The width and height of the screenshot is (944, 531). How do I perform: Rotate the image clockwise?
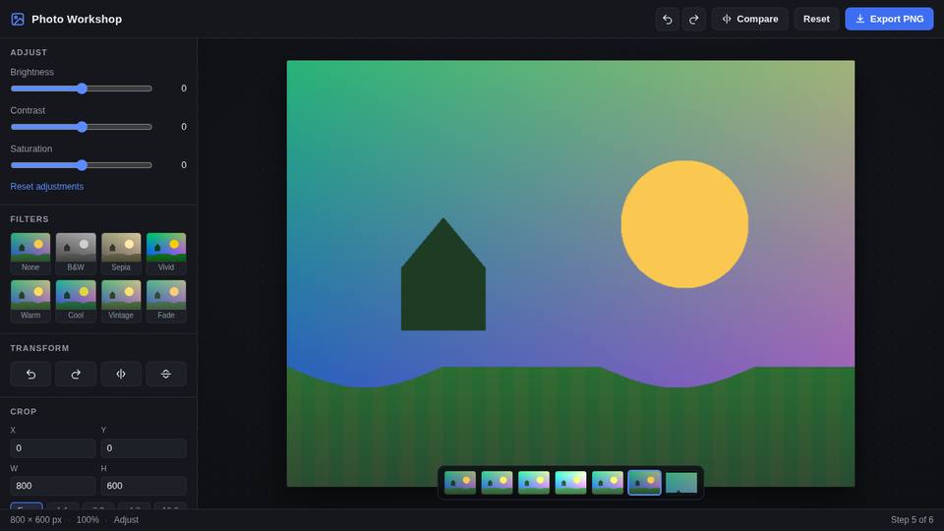coord(76,374)
